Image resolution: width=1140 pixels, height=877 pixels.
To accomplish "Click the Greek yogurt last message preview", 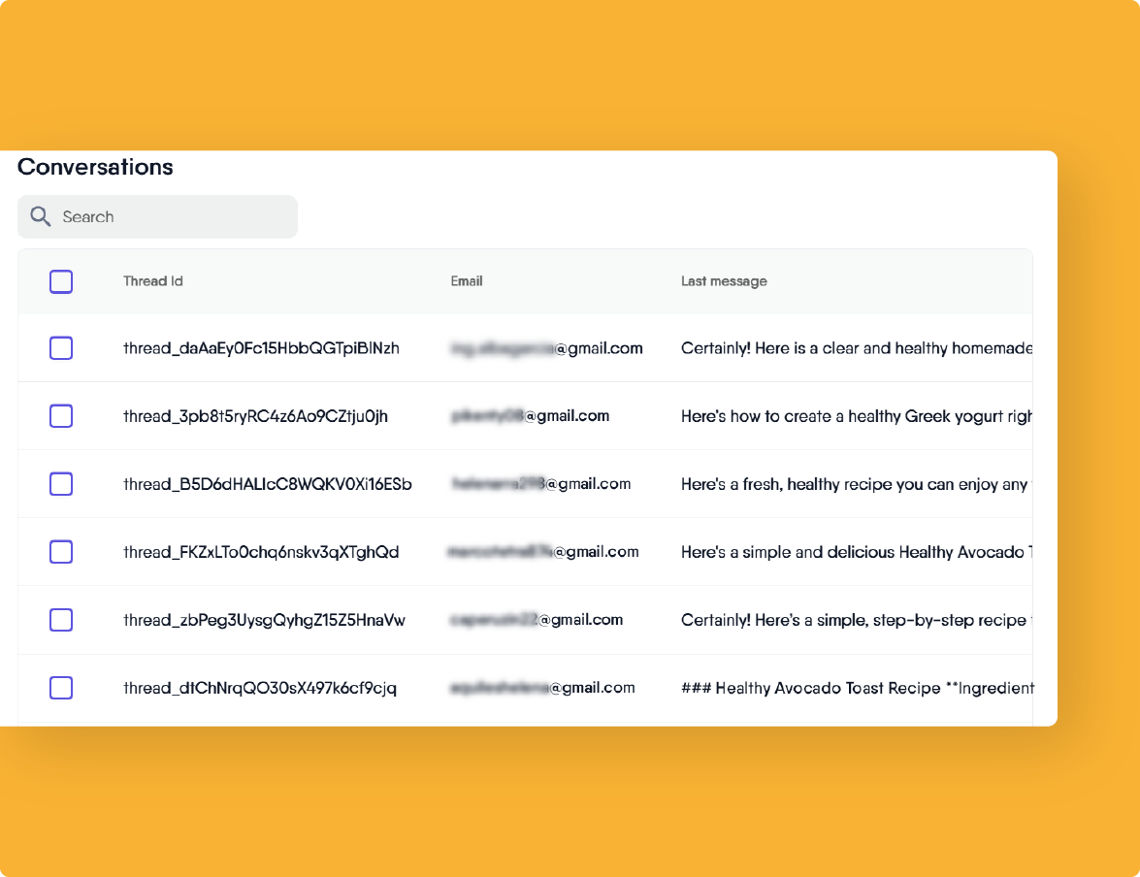I will click(854, 415).
